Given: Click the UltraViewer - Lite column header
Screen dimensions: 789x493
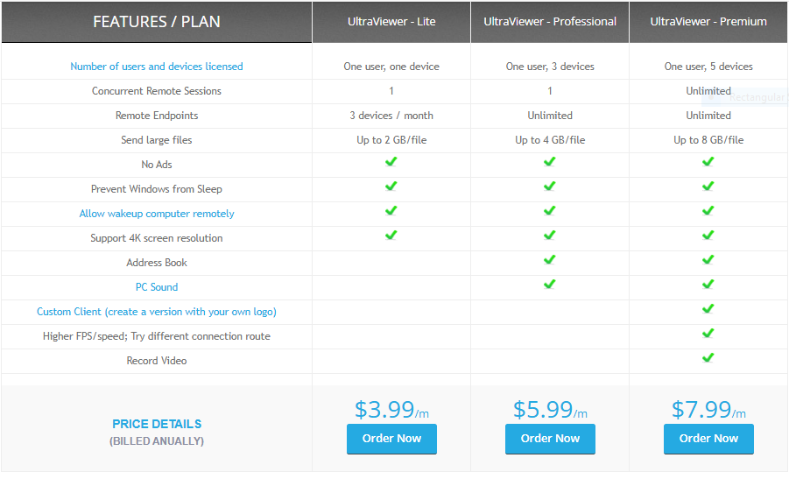Looking at the screenshot, I should pyautogui.click(x=391, y=22).
